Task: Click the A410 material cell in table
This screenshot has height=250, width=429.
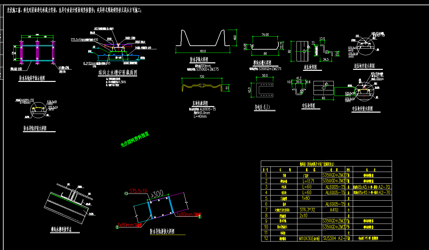Action: click(x=334, y=210)
